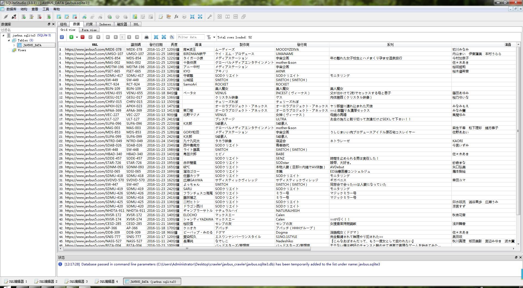523x288 pixels.
Task: Close the 状态 status panel
Action: 520,257
